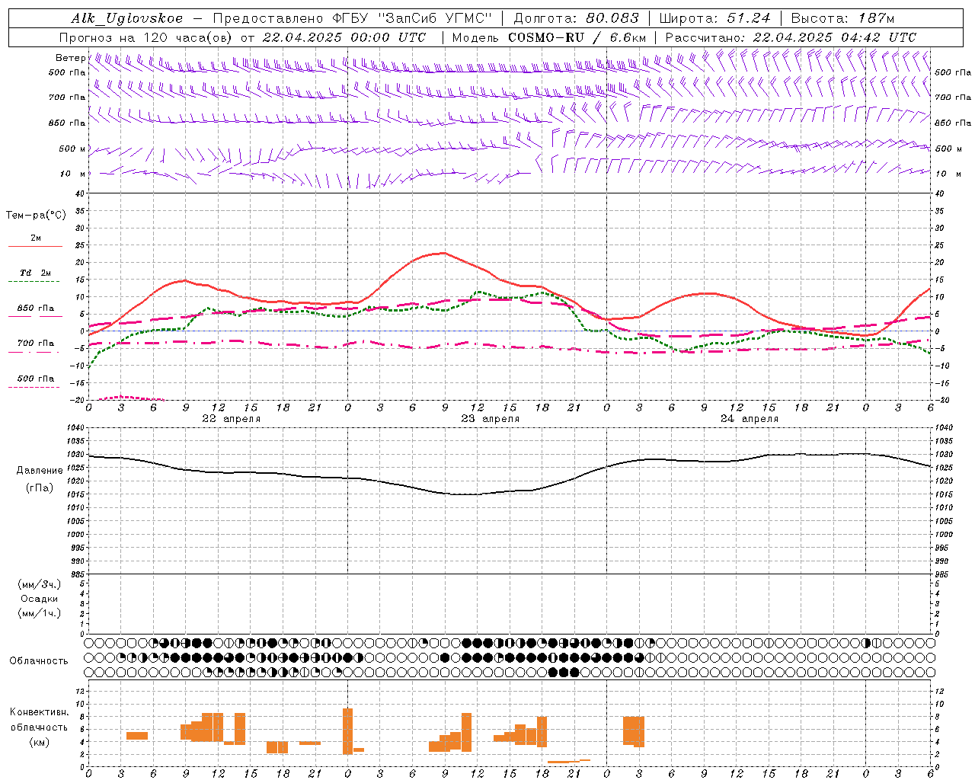Click the Облачность cloudiness label

pyautogui.click(x=39, y=661)
